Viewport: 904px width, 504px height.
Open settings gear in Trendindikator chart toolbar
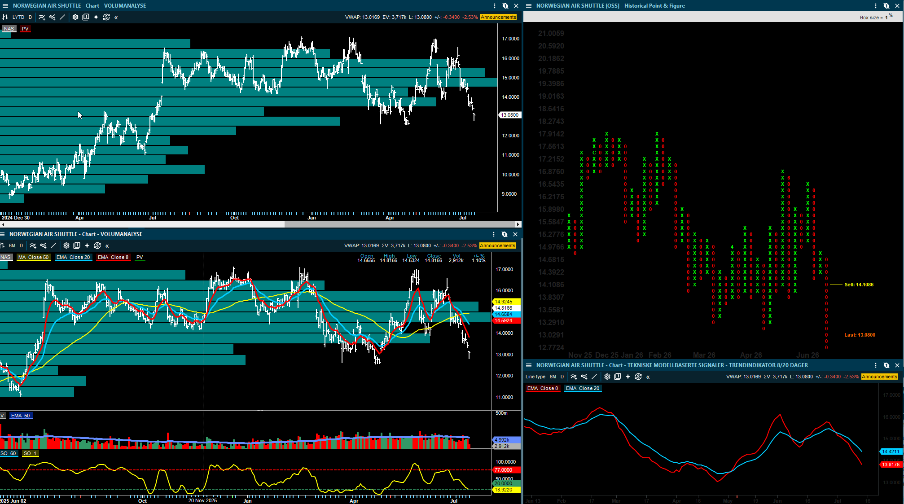(x=607, y=377)
